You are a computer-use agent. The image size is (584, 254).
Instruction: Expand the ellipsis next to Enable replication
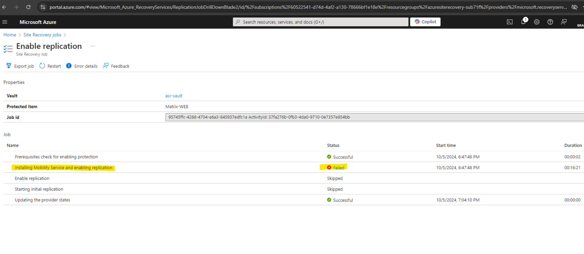point(93,46)
